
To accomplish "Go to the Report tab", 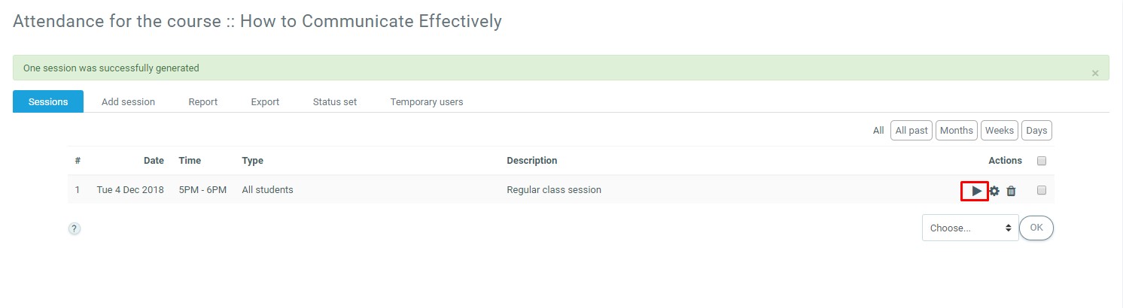I will 203,102.
